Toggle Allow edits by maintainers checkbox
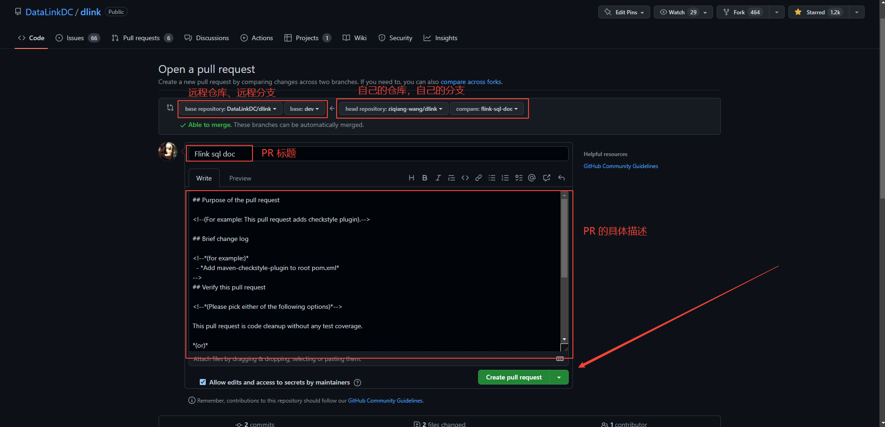Image resolution: width=885 pixels, height=427 pixels. (203, 382)
